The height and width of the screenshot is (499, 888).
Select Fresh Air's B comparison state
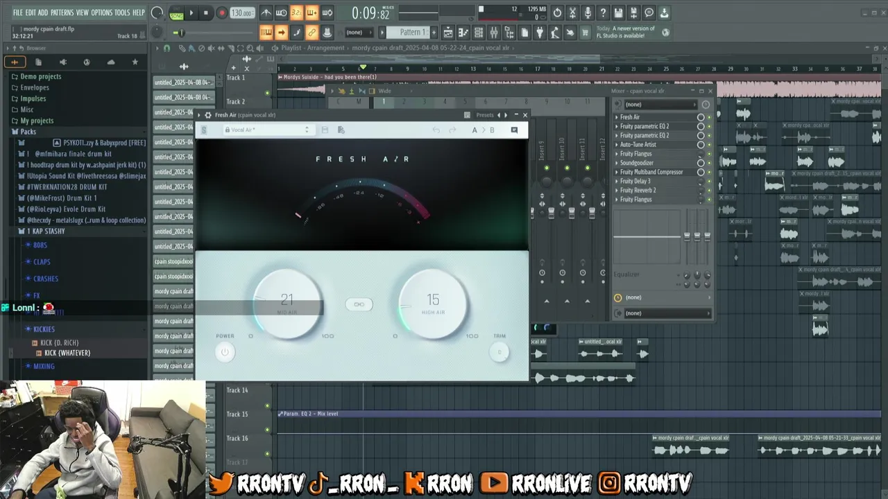[492, 130]
